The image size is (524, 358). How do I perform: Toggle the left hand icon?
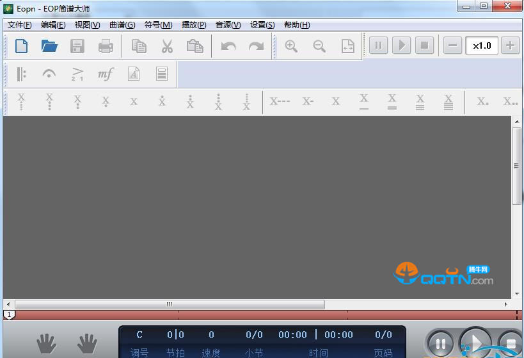coord(46,344)
